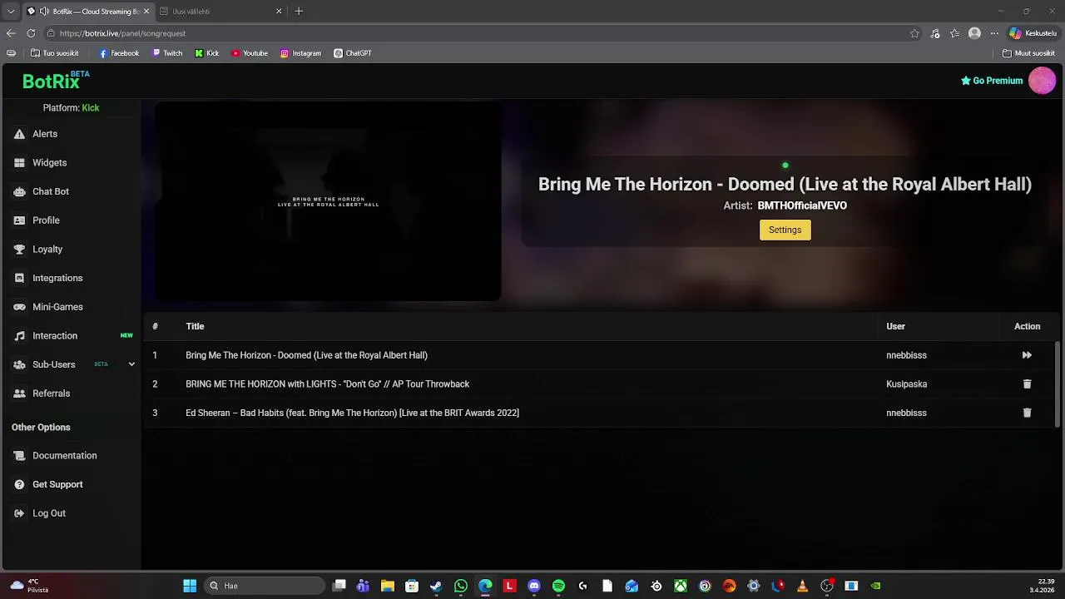
Task: Open the ChatGPT bookmark
Action: point(353,53)
